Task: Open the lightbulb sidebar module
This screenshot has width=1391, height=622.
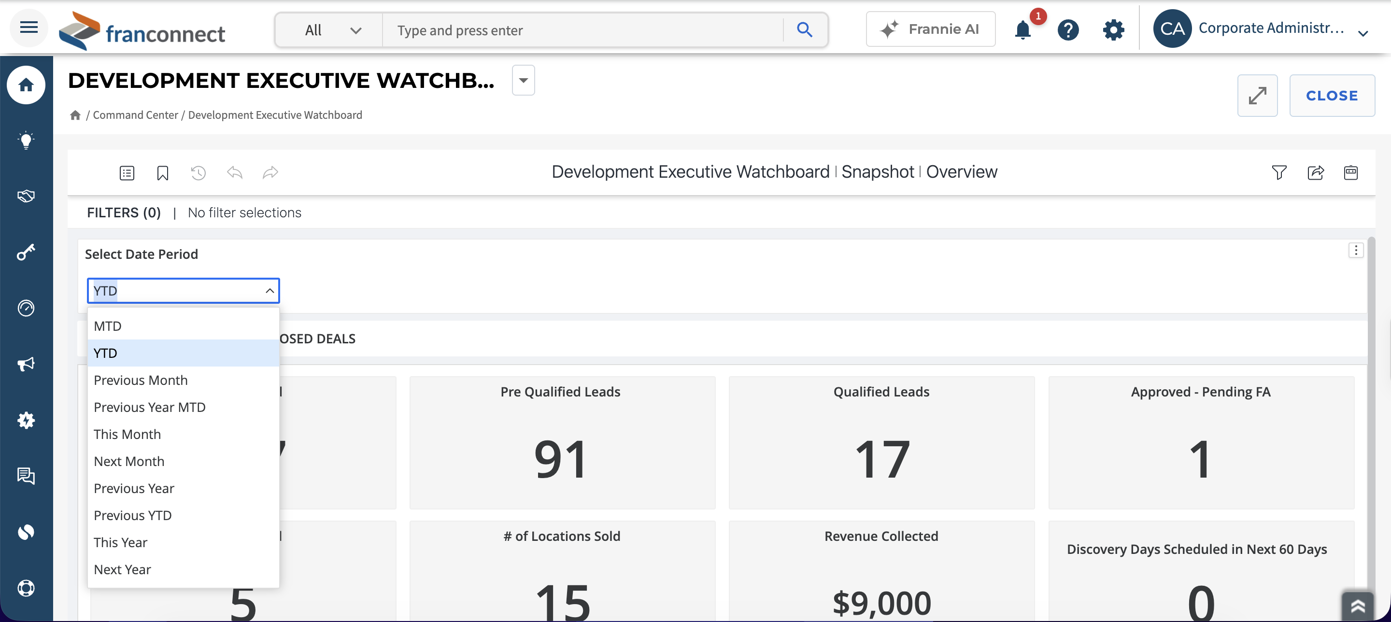Action: point(26,141)
